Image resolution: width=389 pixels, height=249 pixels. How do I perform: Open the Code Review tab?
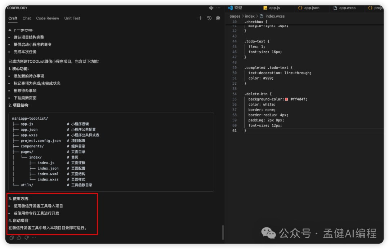(x=48, y=18)
